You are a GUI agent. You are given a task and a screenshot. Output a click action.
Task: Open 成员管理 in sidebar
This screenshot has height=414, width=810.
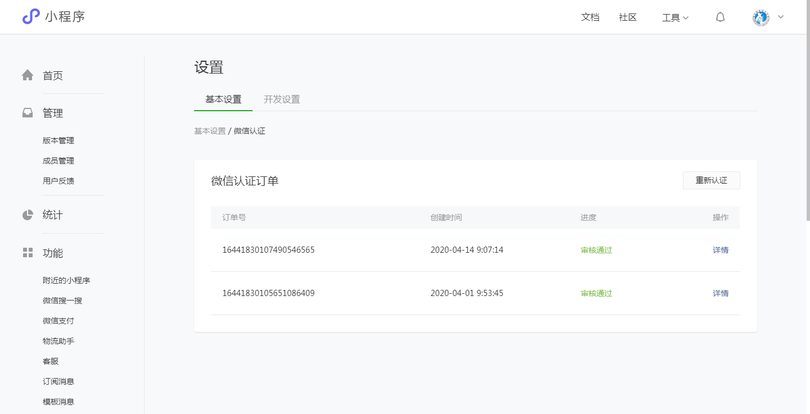pyautogui.click(x=58, y=161)
